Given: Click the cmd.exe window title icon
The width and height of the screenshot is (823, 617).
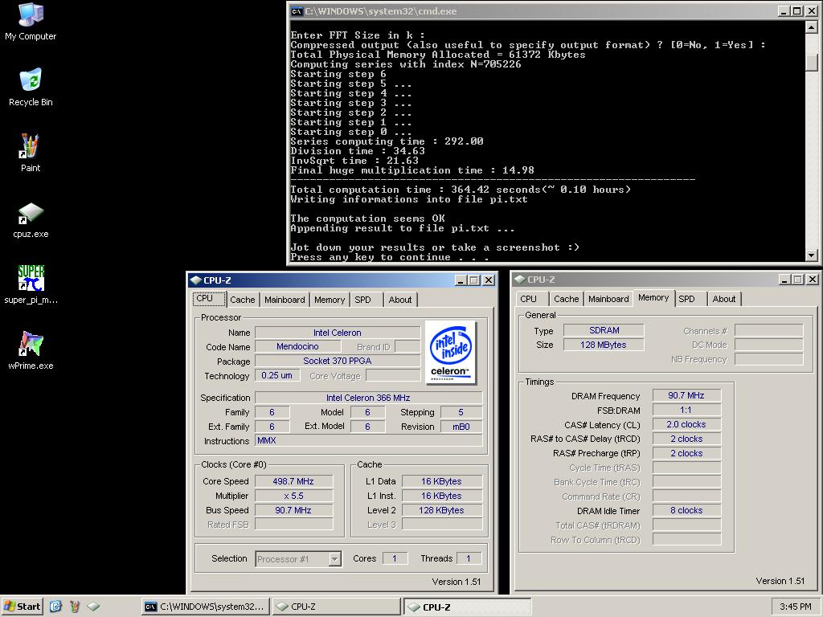Looking at the screenshot, I should point(297,11).
